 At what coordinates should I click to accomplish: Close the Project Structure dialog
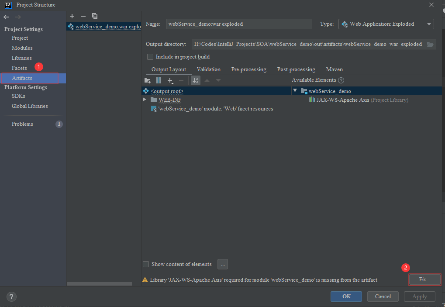[431, 5]
